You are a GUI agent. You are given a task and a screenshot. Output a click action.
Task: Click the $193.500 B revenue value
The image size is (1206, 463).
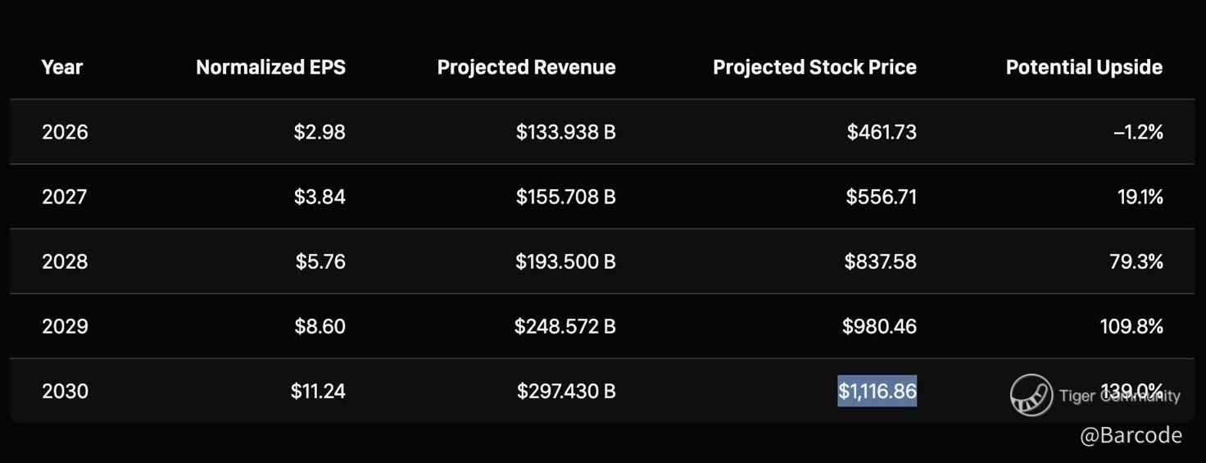click(x=565, y=261)
